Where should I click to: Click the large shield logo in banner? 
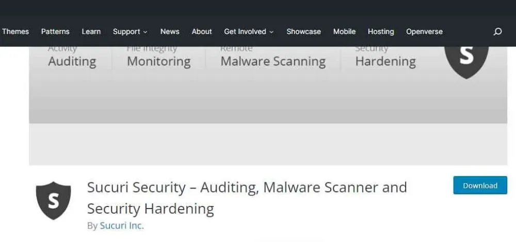pos(466,58)
